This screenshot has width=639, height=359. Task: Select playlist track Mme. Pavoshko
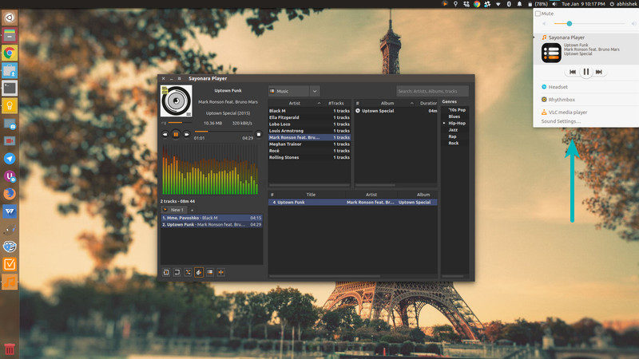tap(212, 218)
